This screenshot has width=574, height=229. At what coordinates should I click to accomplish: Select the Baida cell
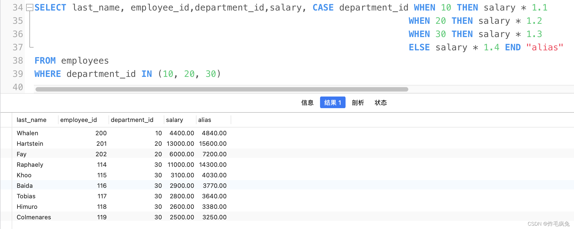[x=25, y=186]
